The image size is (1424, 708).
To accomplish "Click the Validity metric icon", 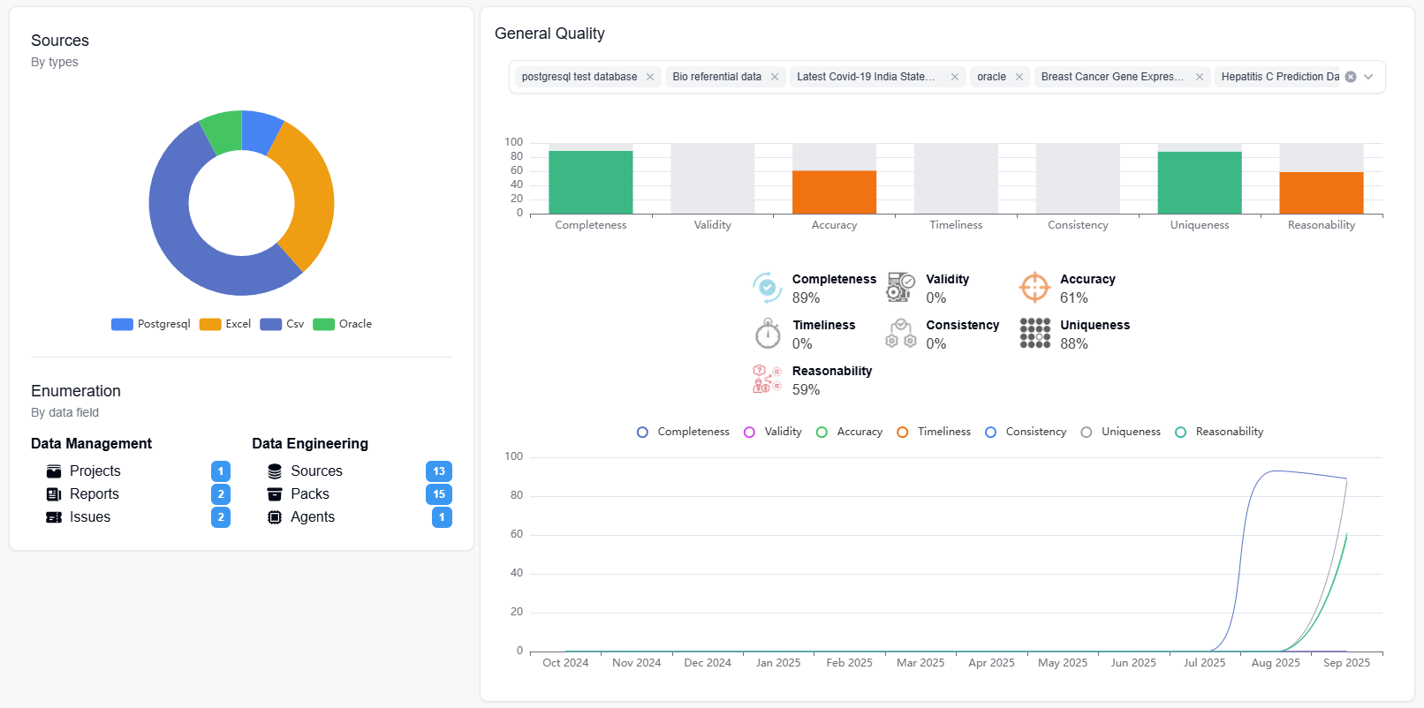I will (x=900, y=288).
